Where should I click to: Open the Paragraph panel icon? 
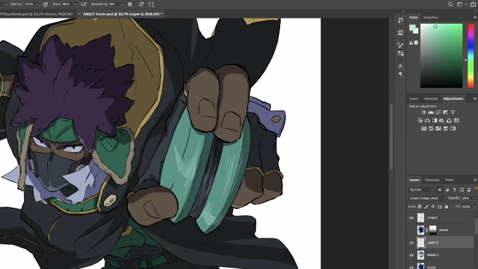pos(400,74)
